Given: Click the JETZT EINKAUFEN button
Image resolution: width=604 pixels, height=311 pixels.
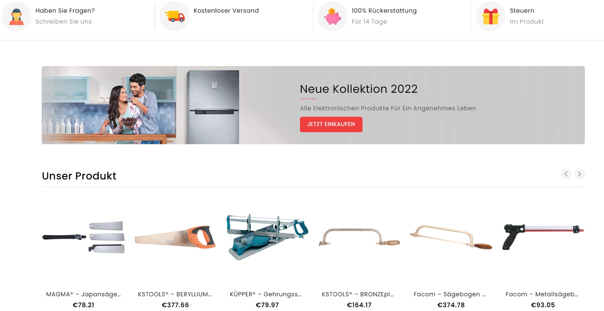Looking at the screenshot, I should point(331,124).
